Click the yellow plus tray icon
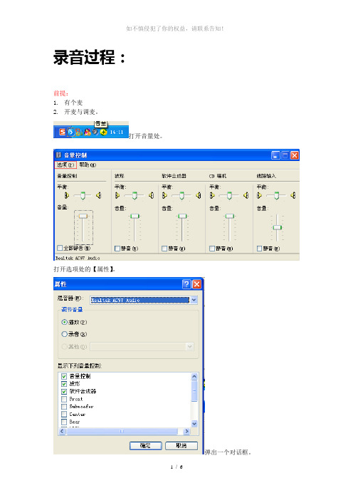Screen dimensions: 353x500 [x=103, y=132]
